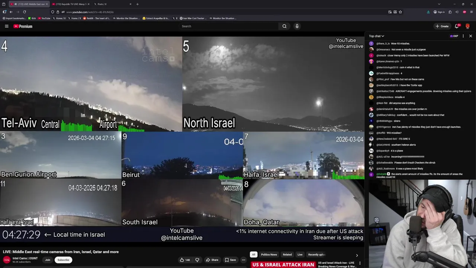
Task: Share the Intel Cams live stream
Action: coord(212,260)
